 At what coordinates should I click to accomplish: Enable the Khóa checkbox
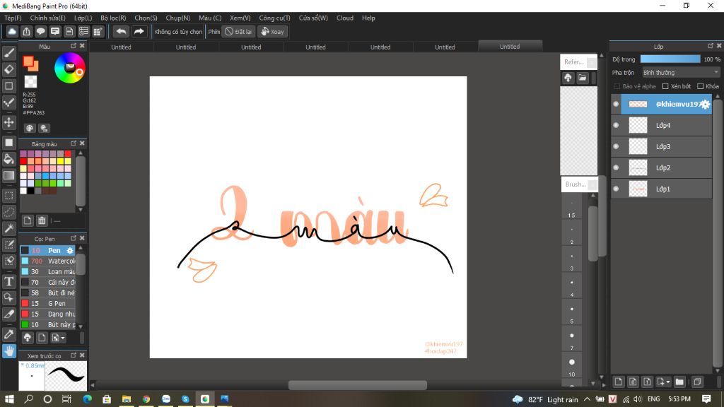pos(701,86)
